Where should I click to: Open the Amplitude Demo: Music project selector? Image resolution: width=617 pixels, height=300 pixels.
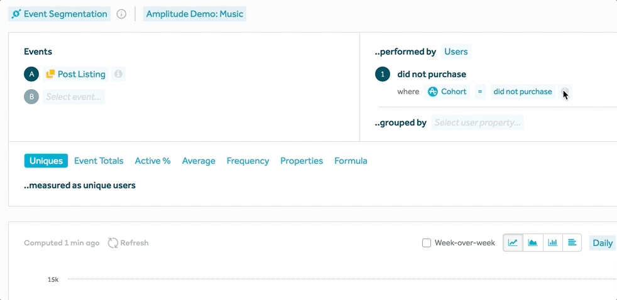194,14
